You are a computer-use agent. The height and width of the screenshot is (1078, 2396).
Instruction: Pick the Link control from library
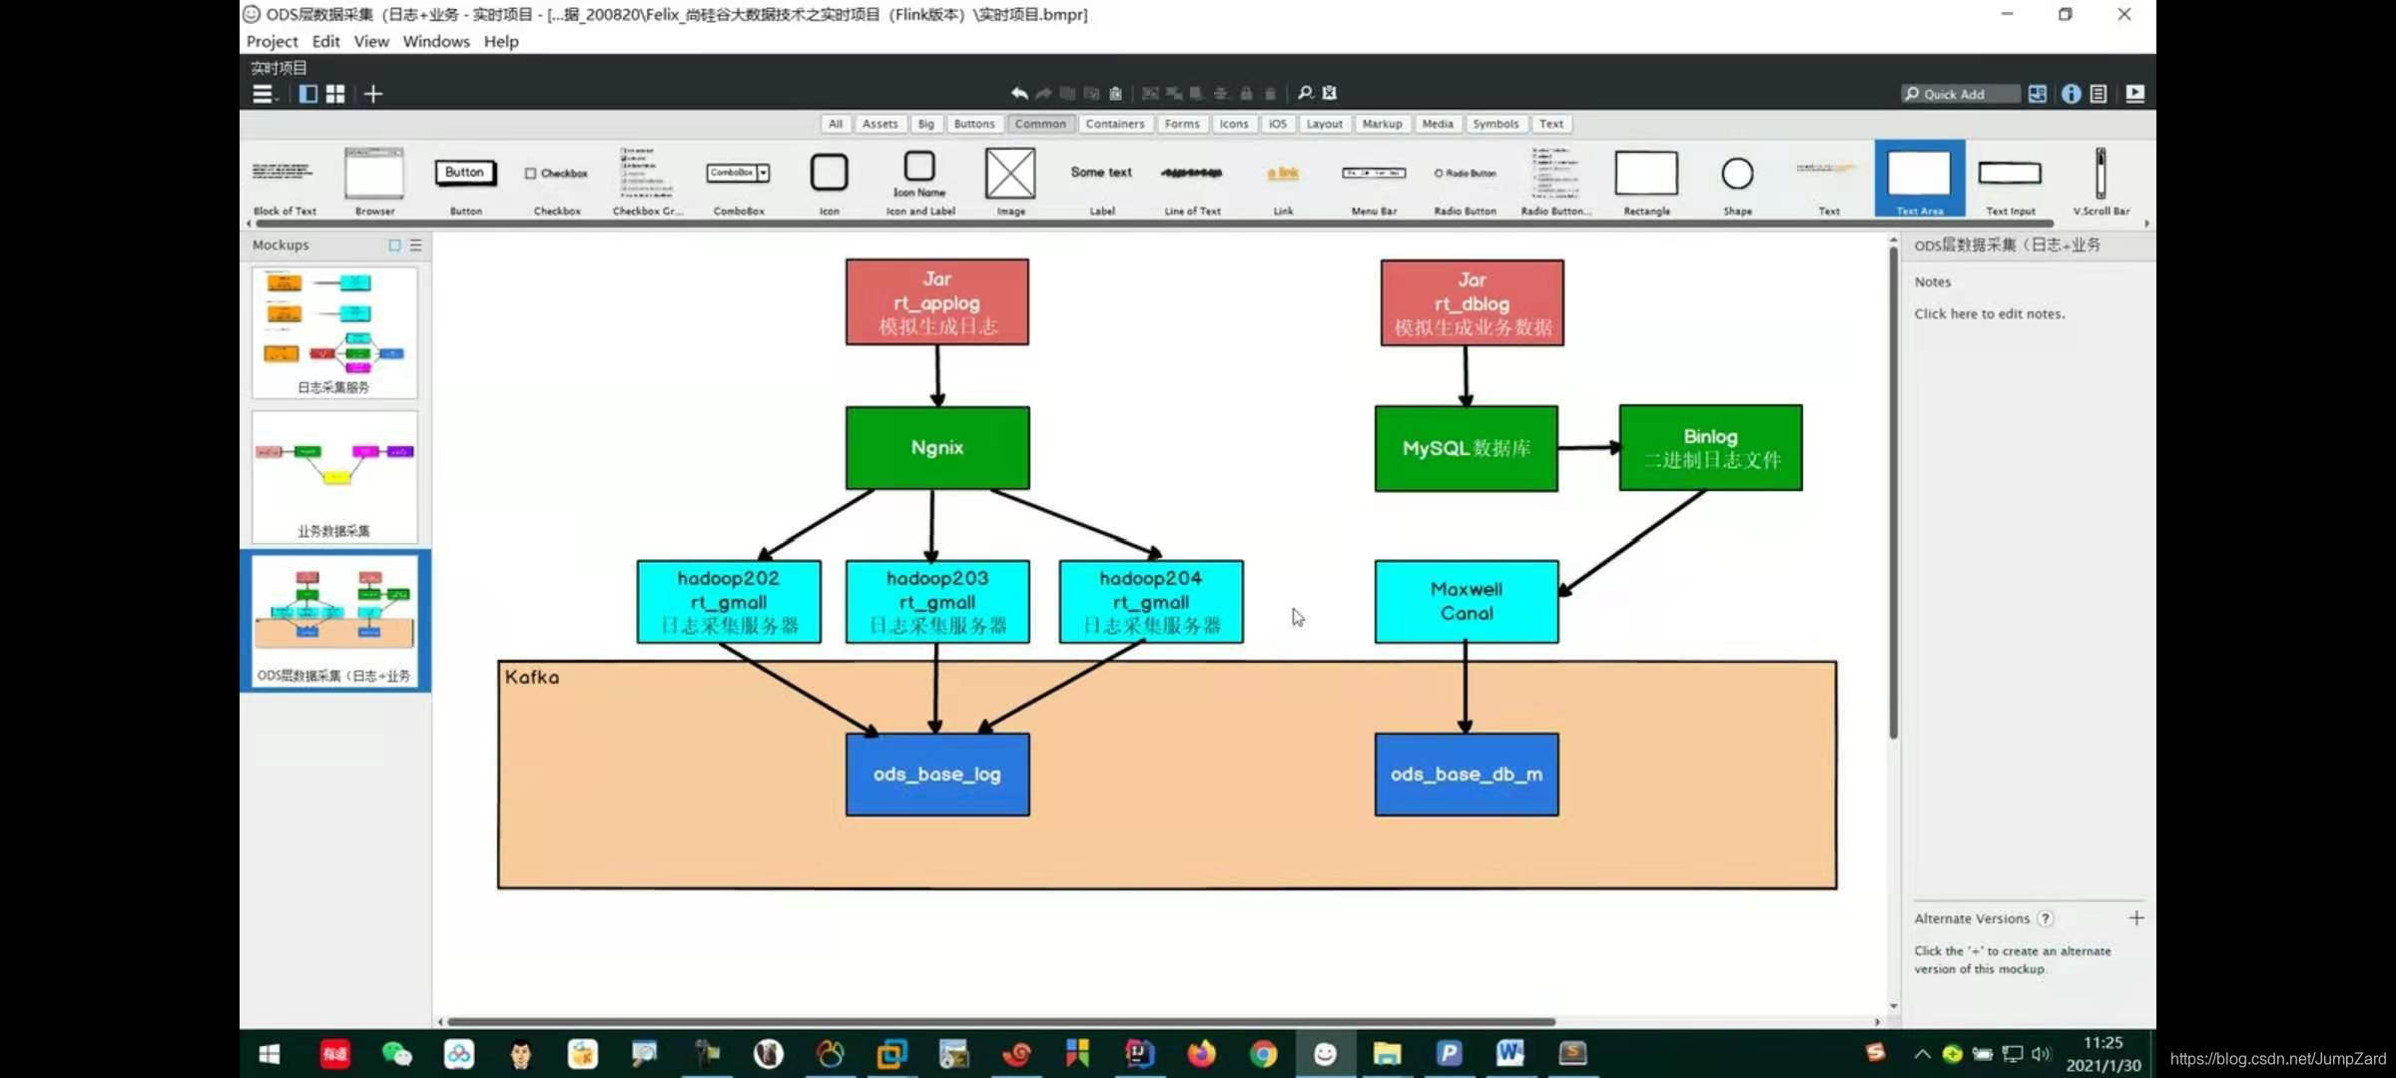pos(1284,181)
